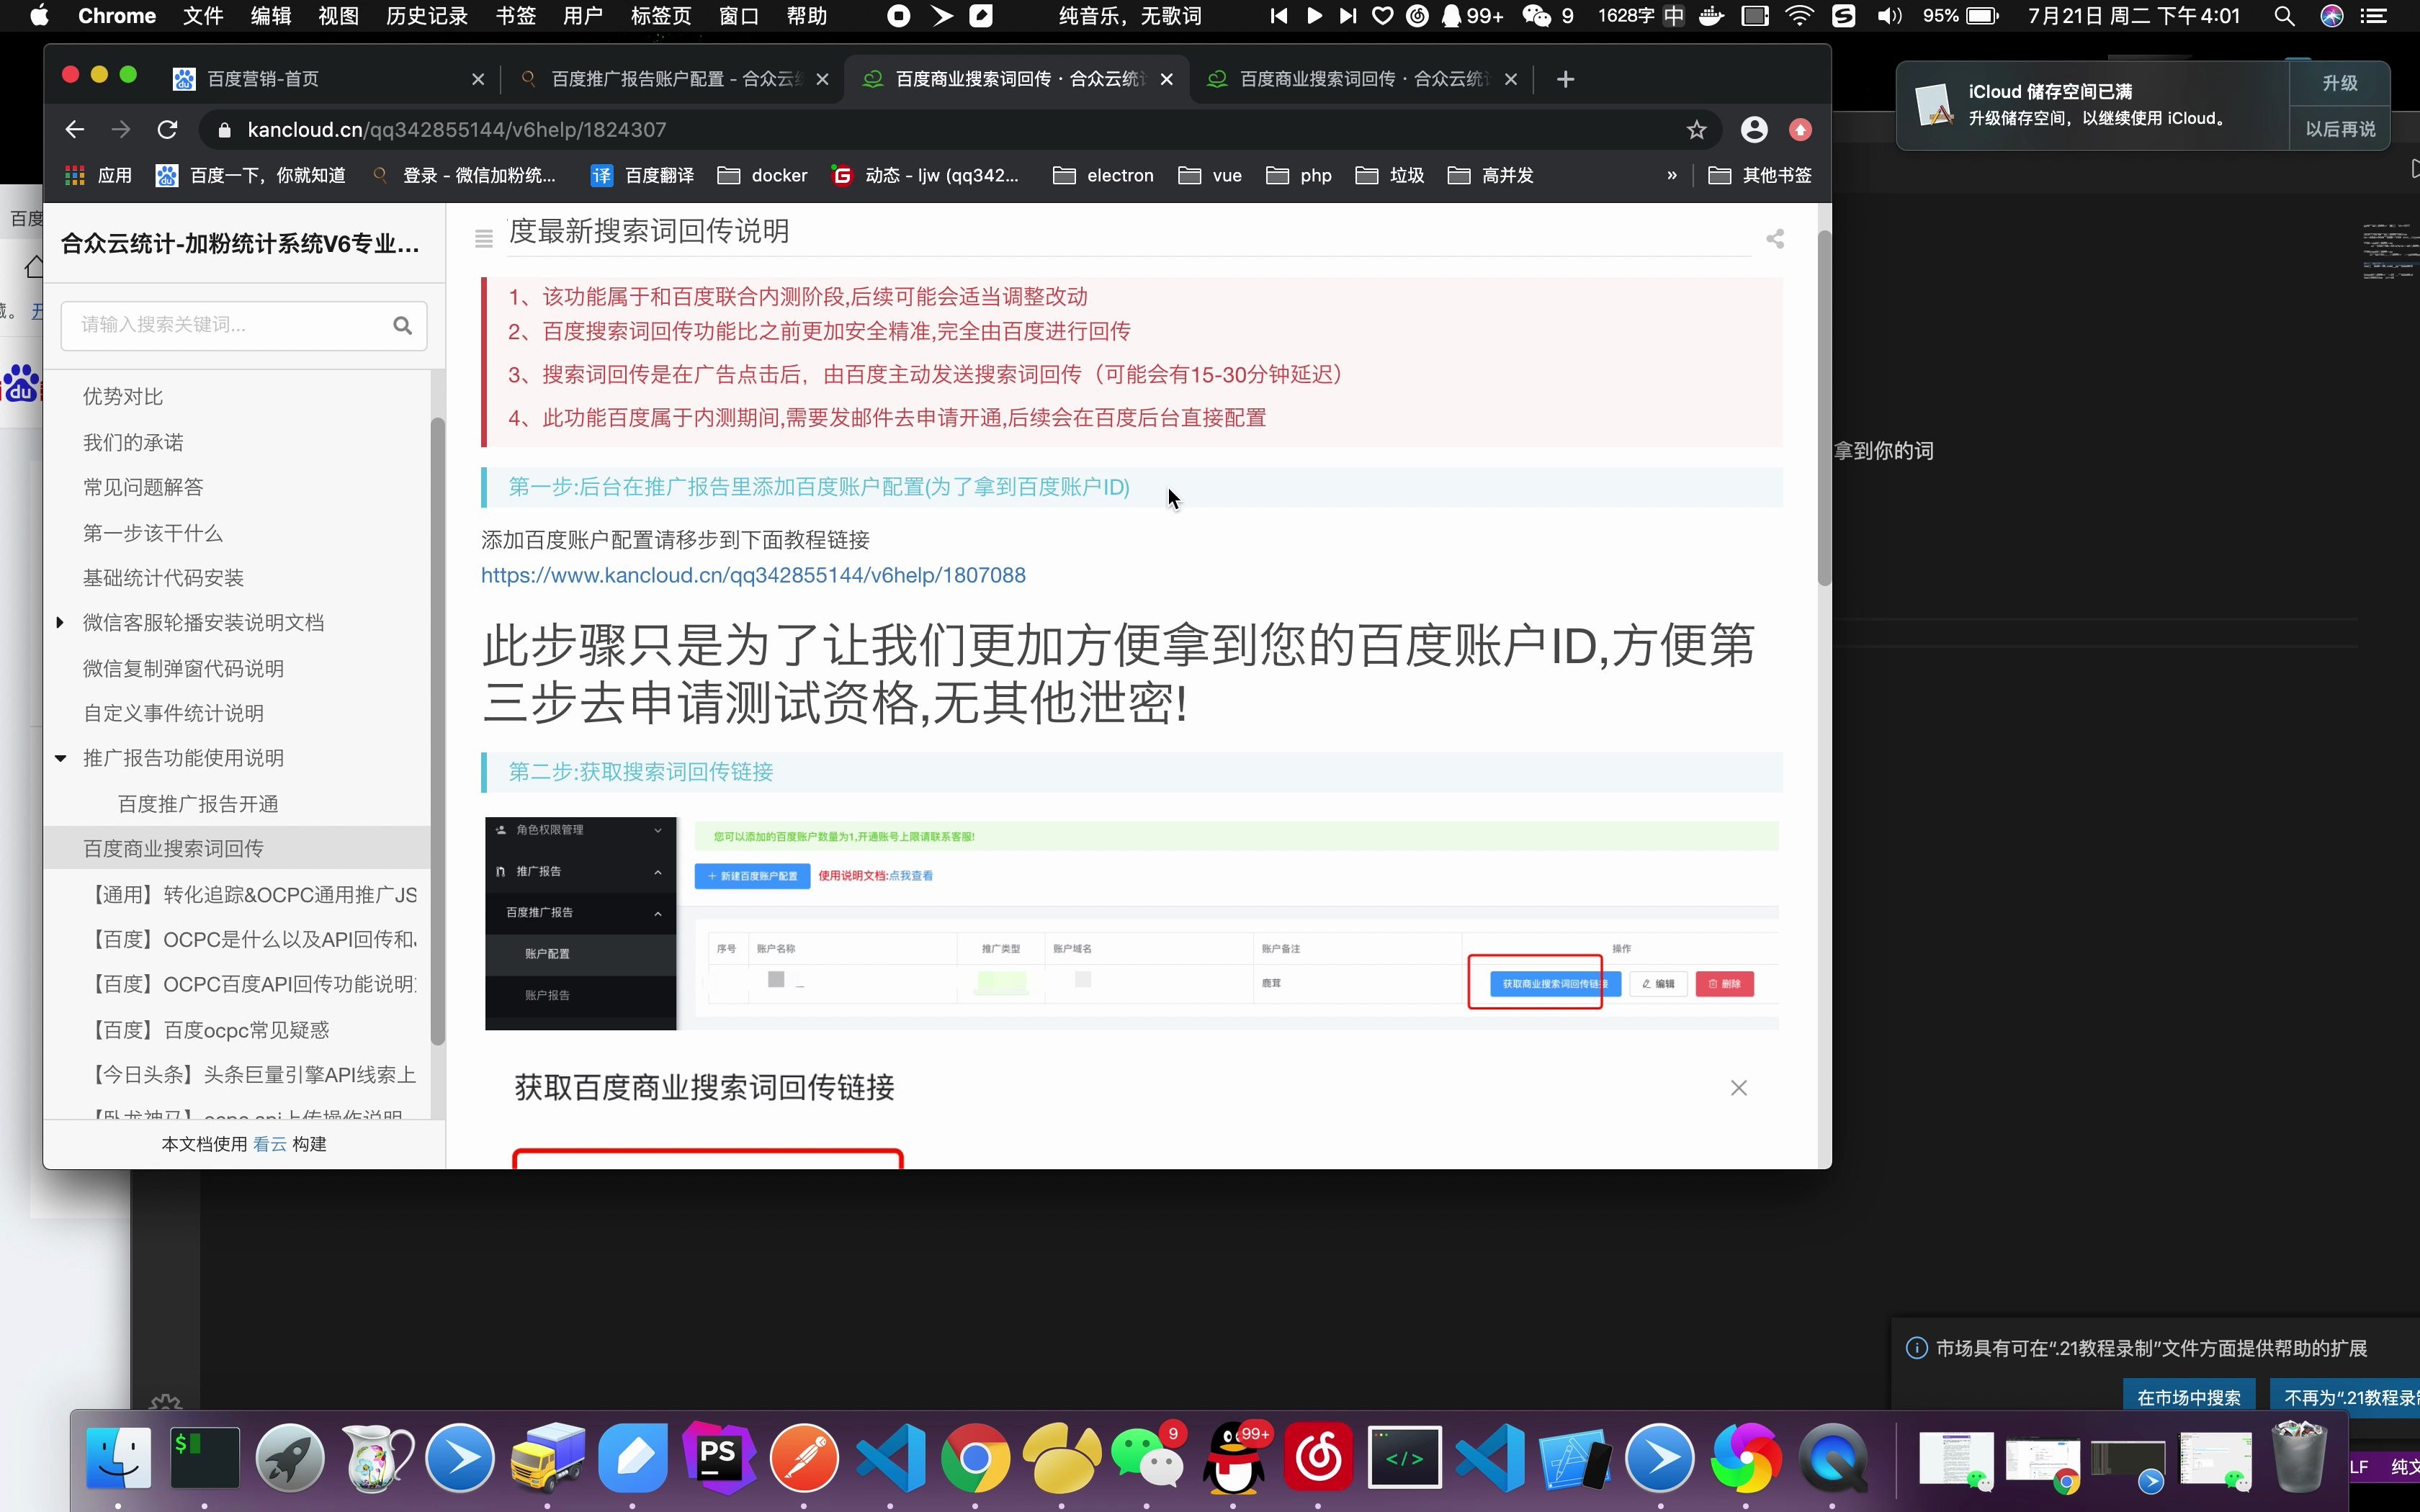Open 常见问题解答 in sidebar

143,487
